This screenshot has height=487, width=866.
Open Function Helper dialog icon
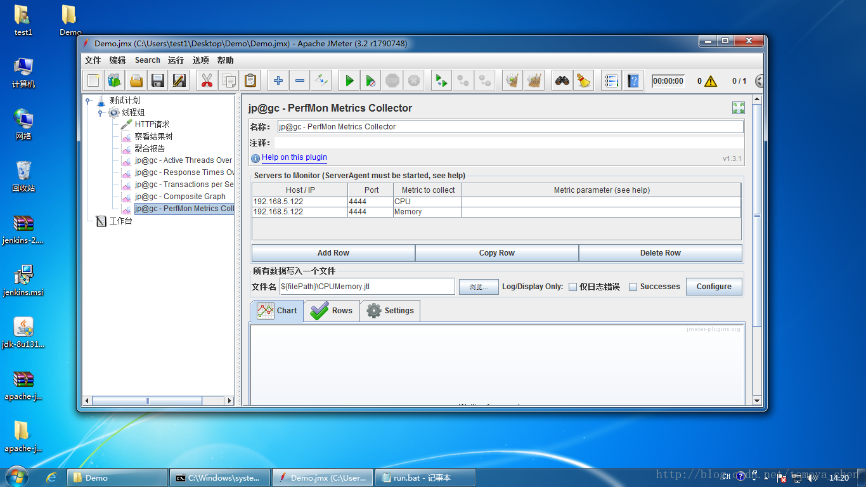click(611, 81)
